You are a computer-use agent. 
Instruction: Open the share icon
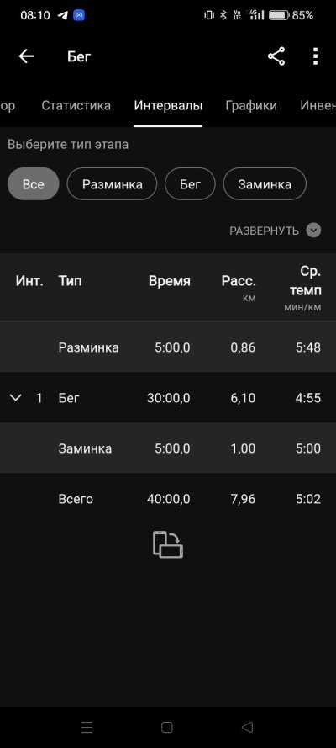[276, 56]
